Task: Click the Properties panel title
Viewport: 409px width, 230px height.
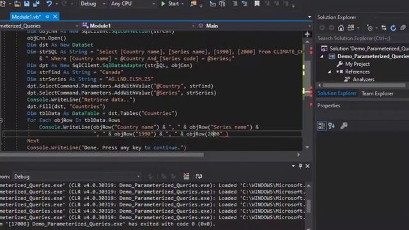Action: click(x=328, y=105)
